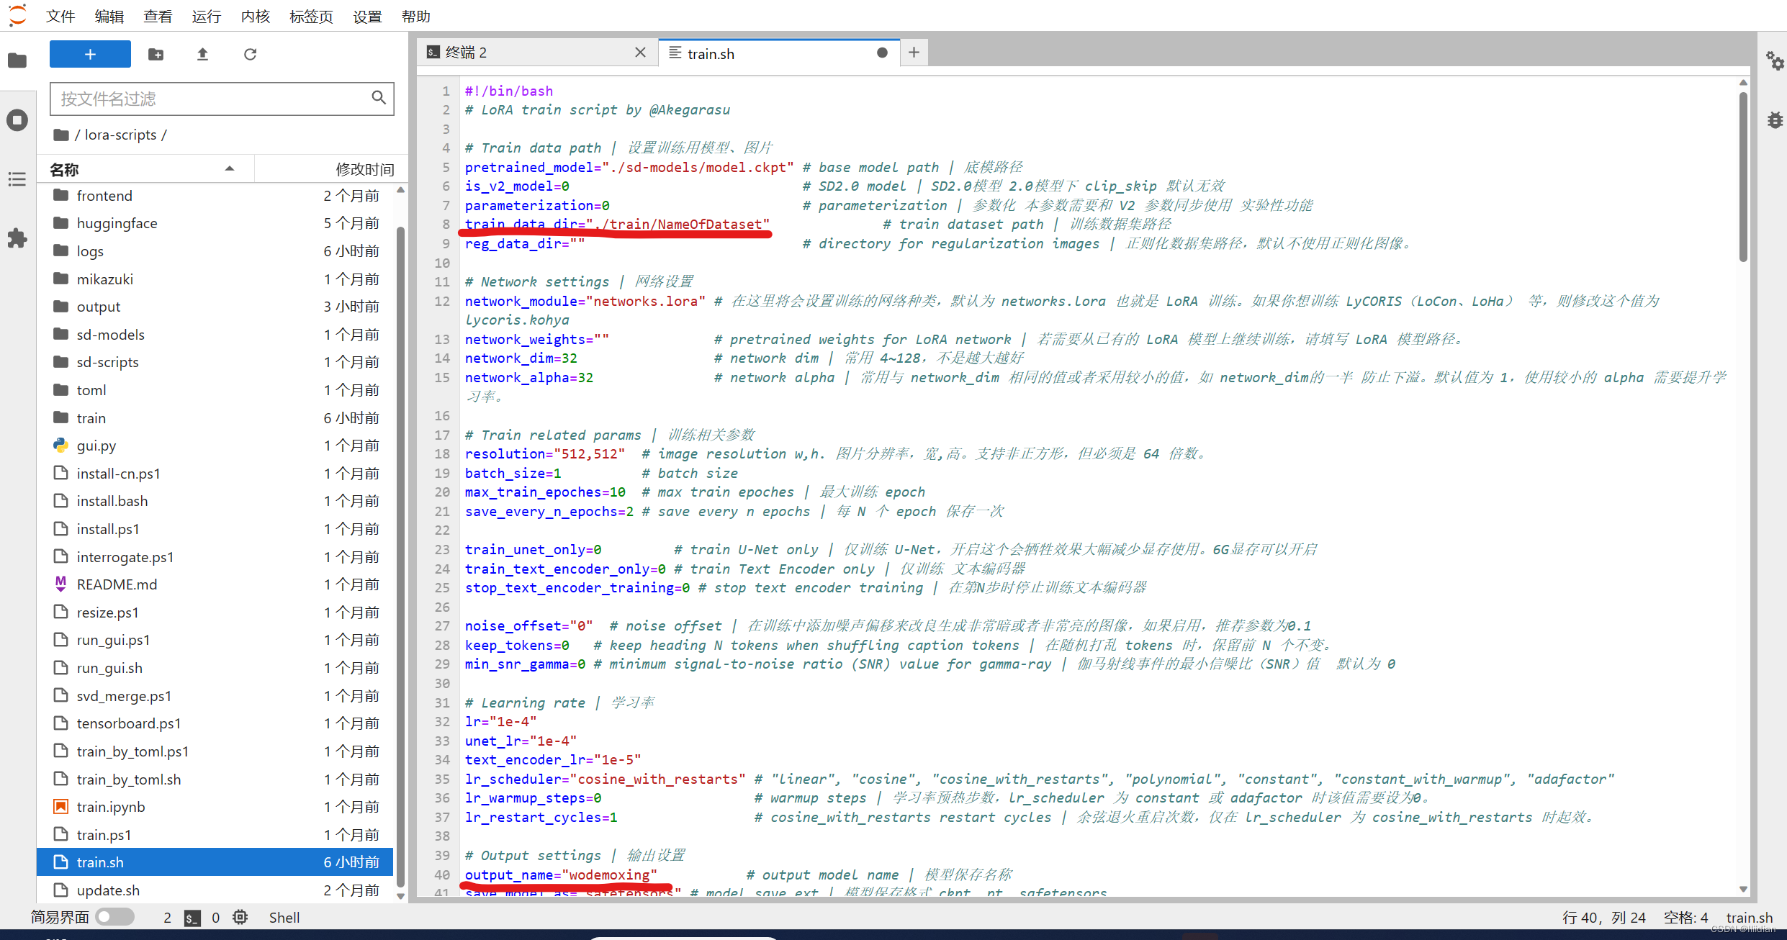Open the running terminals and kernels sidebar

pos(17,119)
